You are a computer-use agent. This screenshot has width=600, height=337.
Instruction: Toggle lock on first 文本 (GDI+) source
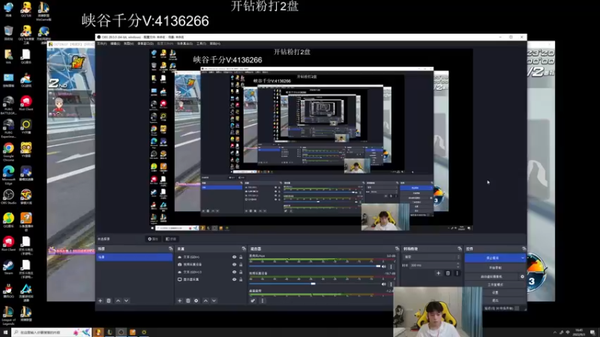[241, 257]
